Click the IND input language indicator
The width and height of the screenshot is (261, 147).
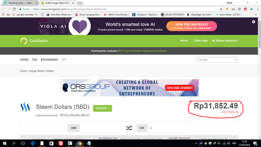234,143
